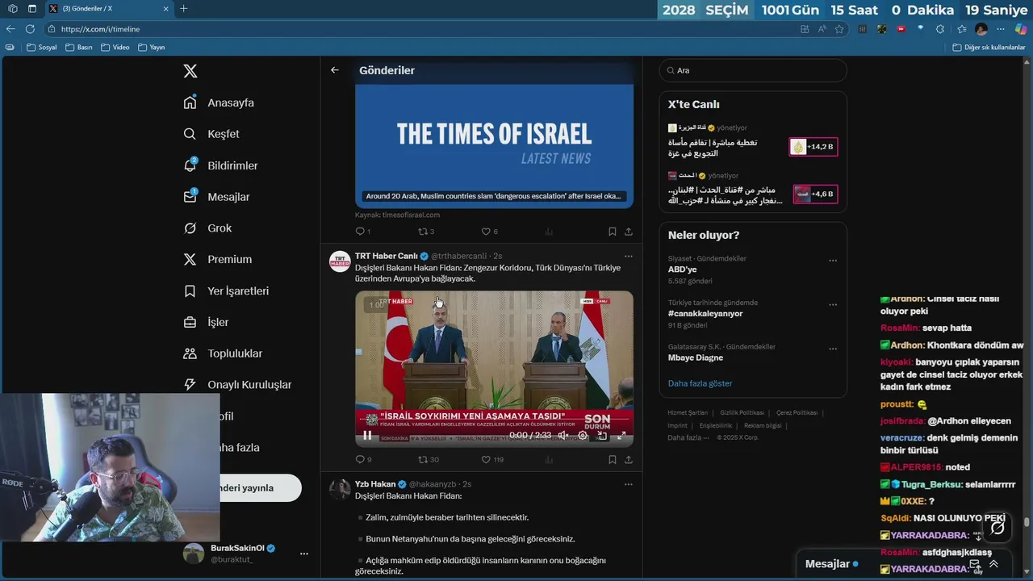Click the back arrow next to Gönderiler
1033x581 pixels.
[x=335, y=70]
